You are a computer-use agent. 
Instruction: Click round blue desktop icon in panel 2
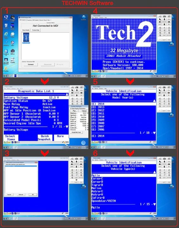tap(83, 143)
